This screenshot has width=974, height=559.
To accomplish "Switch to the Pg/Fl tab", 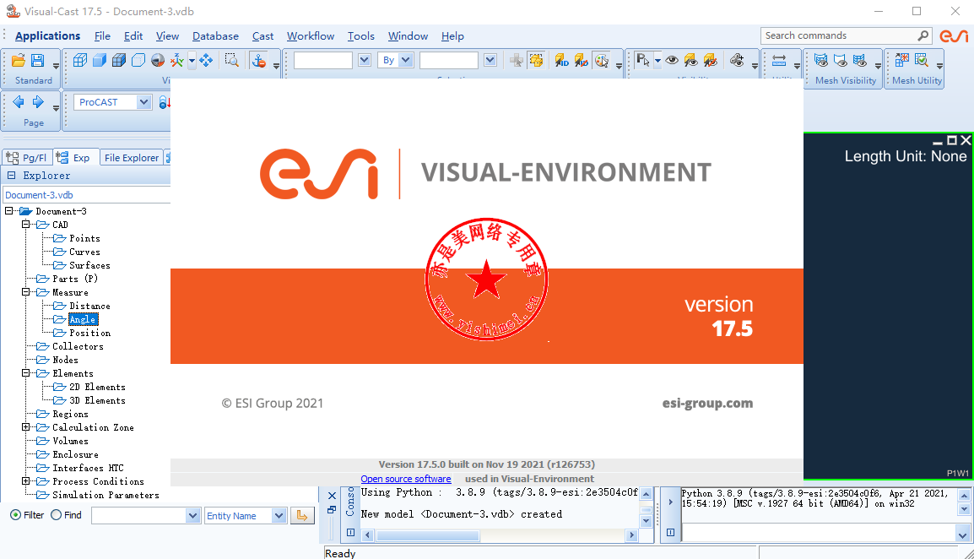I will tap(27, 158).
